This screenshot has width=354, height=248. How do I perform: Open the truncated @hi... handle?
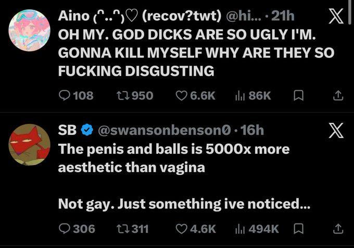pos(243,16)
